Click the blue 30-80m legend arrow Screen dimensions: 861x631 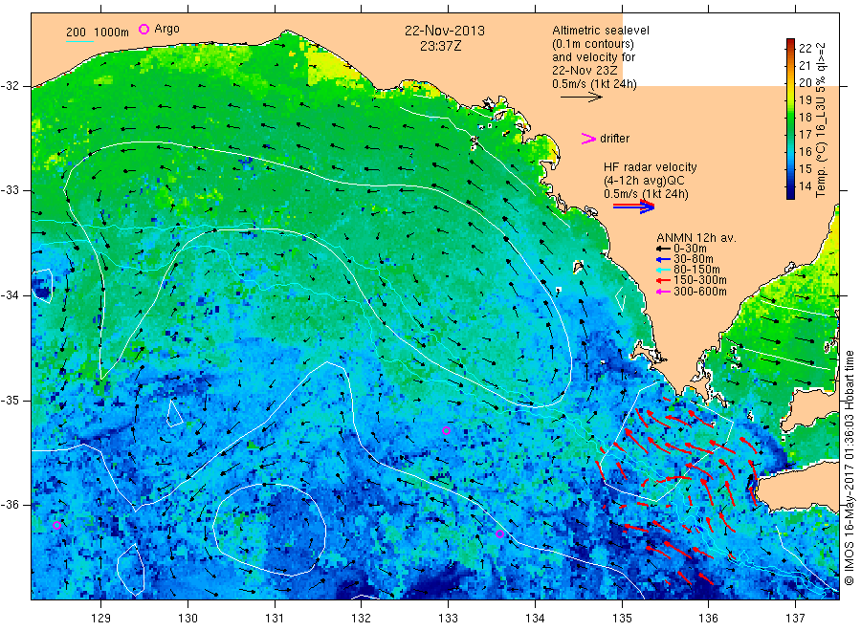tap(663, 259)
